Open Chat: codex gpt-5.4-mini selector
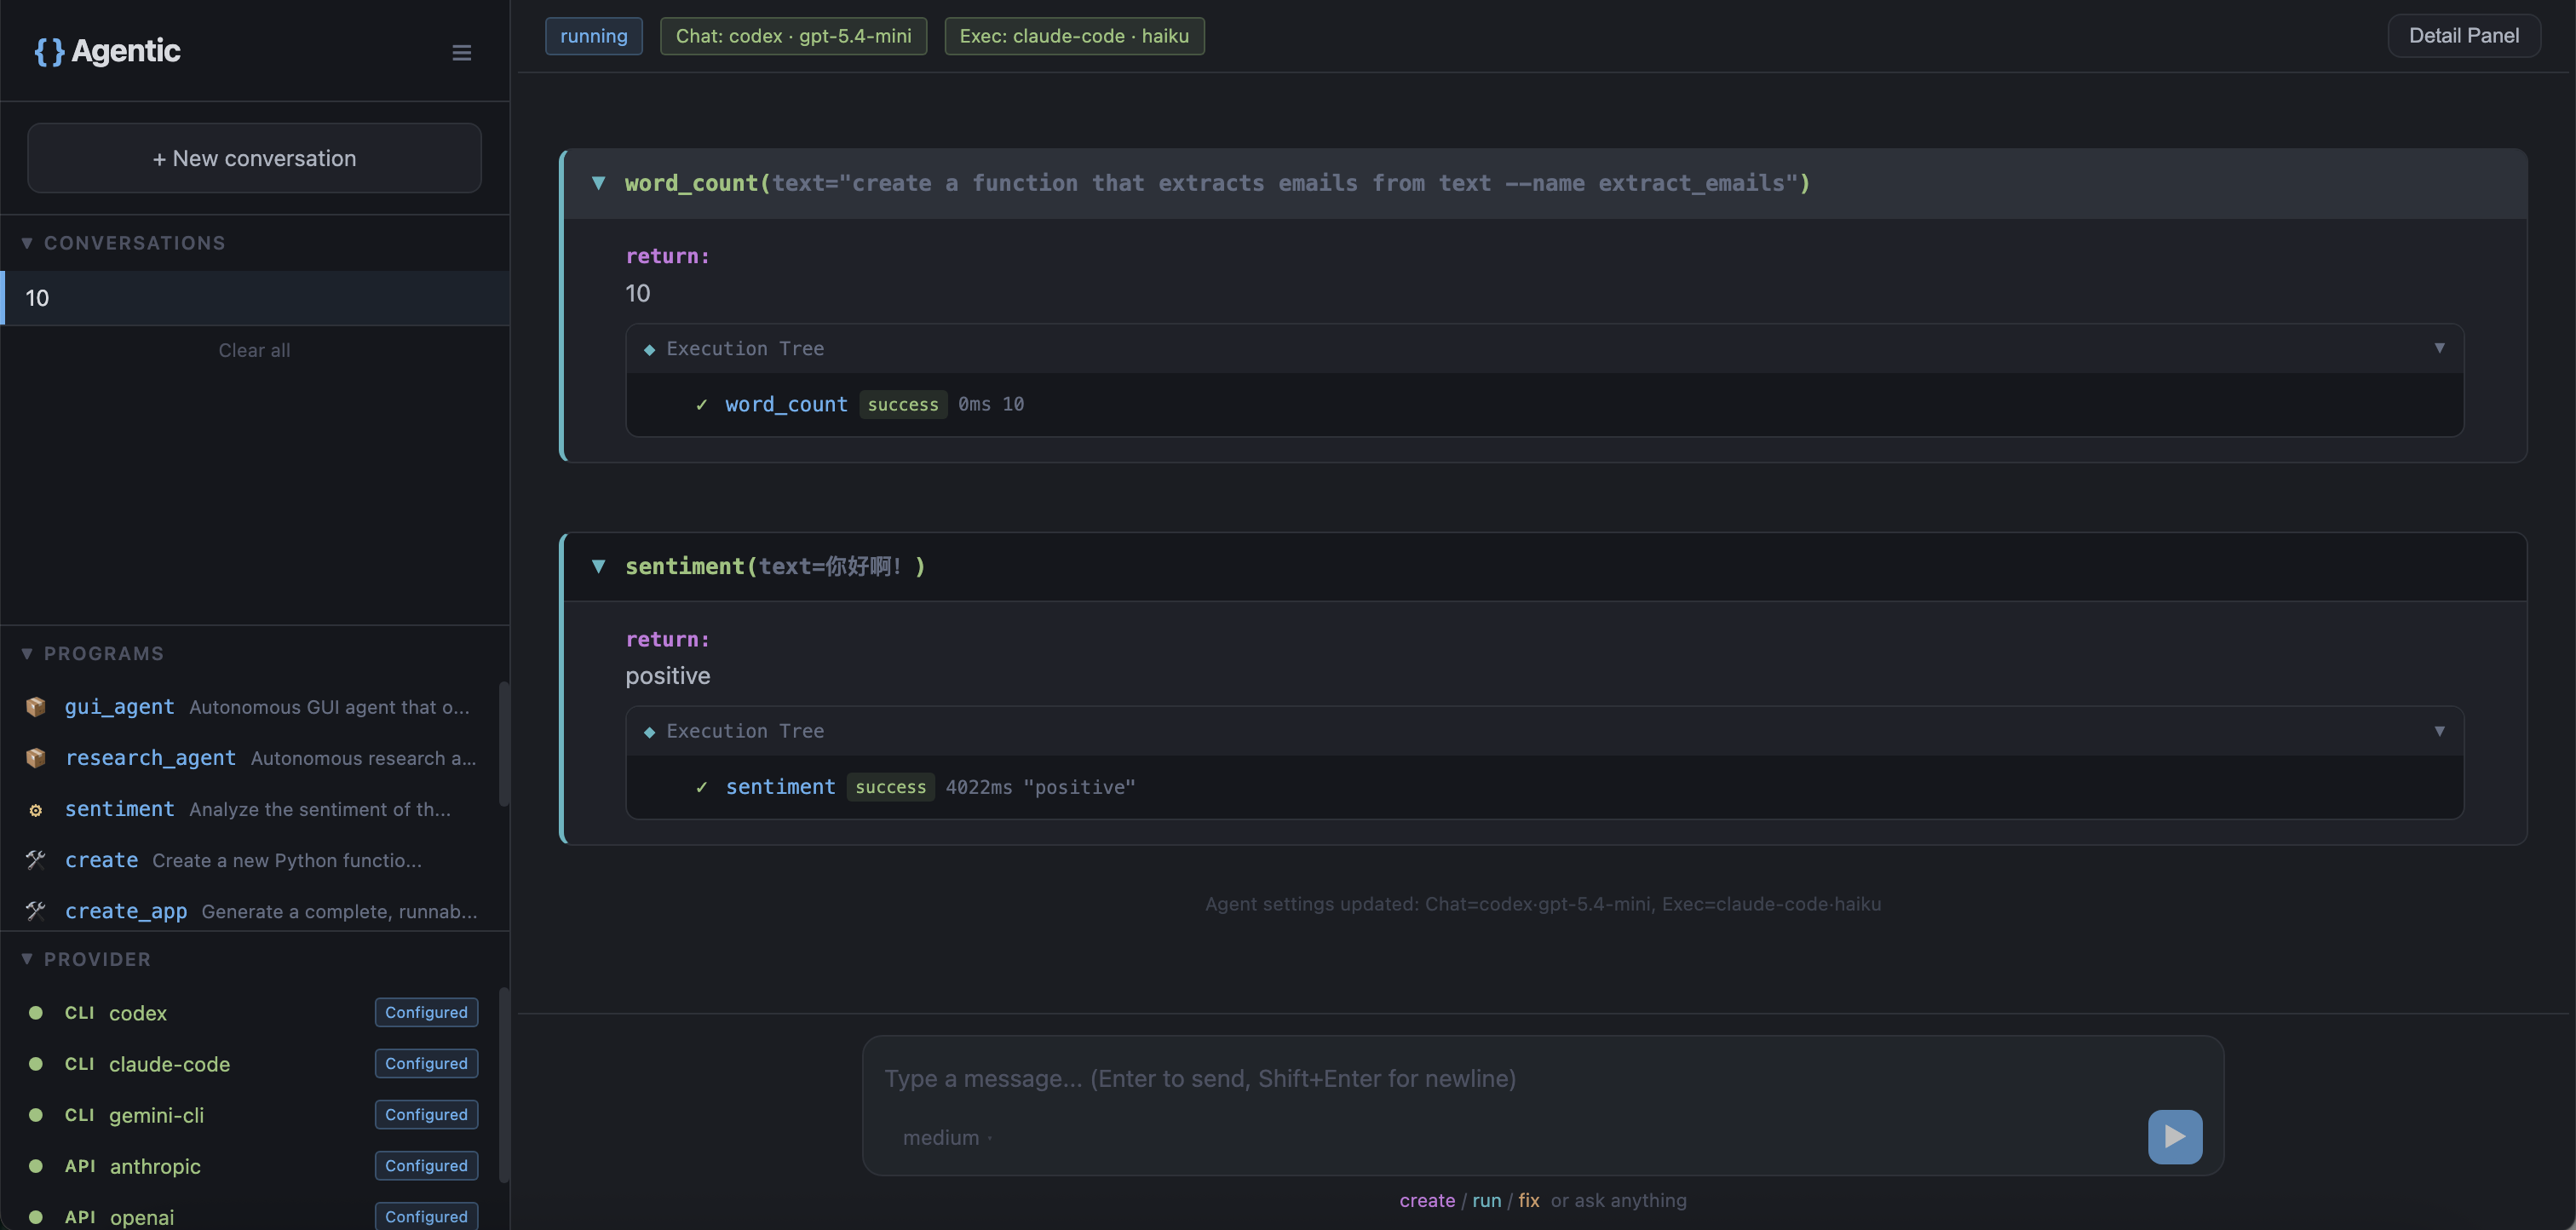Viewport: 2576px width, 1230px height. point(793,36)
